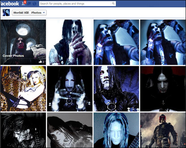Open the dark hooded figure with red background photo
The height and width of the screenshot is (148, 186).
point(163,89)
